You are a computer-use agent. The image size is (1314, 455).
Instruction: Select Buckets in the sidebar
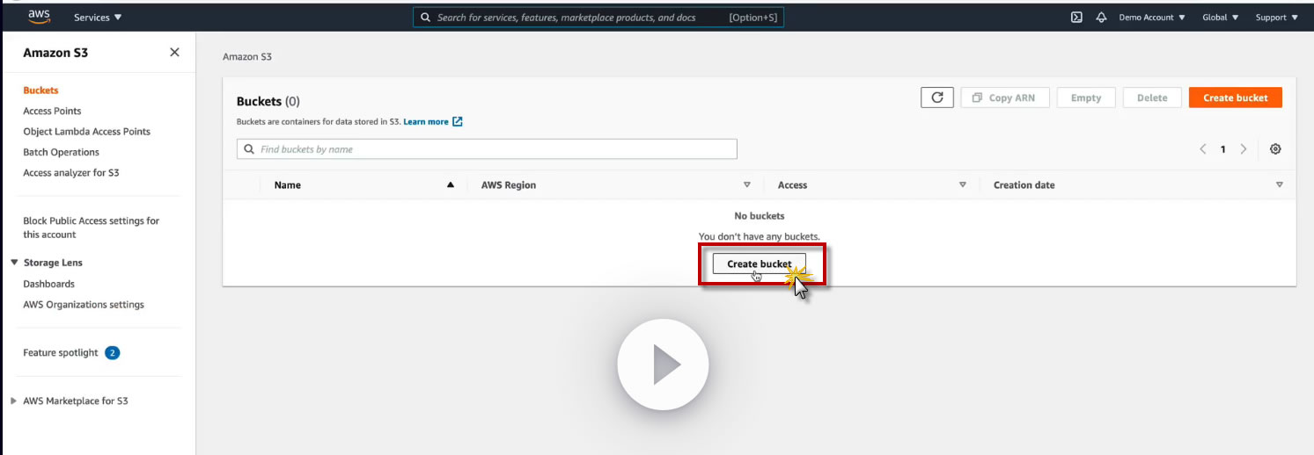40,90
